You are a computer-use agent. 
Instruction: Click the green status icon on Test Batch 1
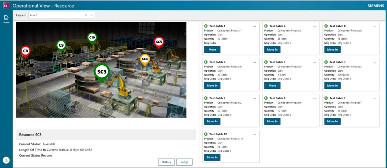(206, 26)
